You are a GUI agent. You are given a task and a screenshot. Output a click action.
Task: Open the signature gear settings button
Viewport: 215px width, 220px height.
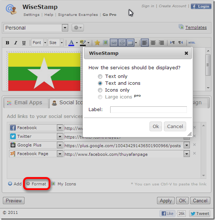[78, 27]
